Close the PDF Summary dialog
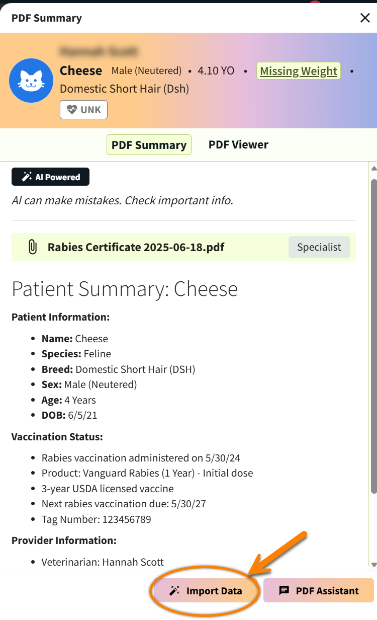 [x=365, y=18]
